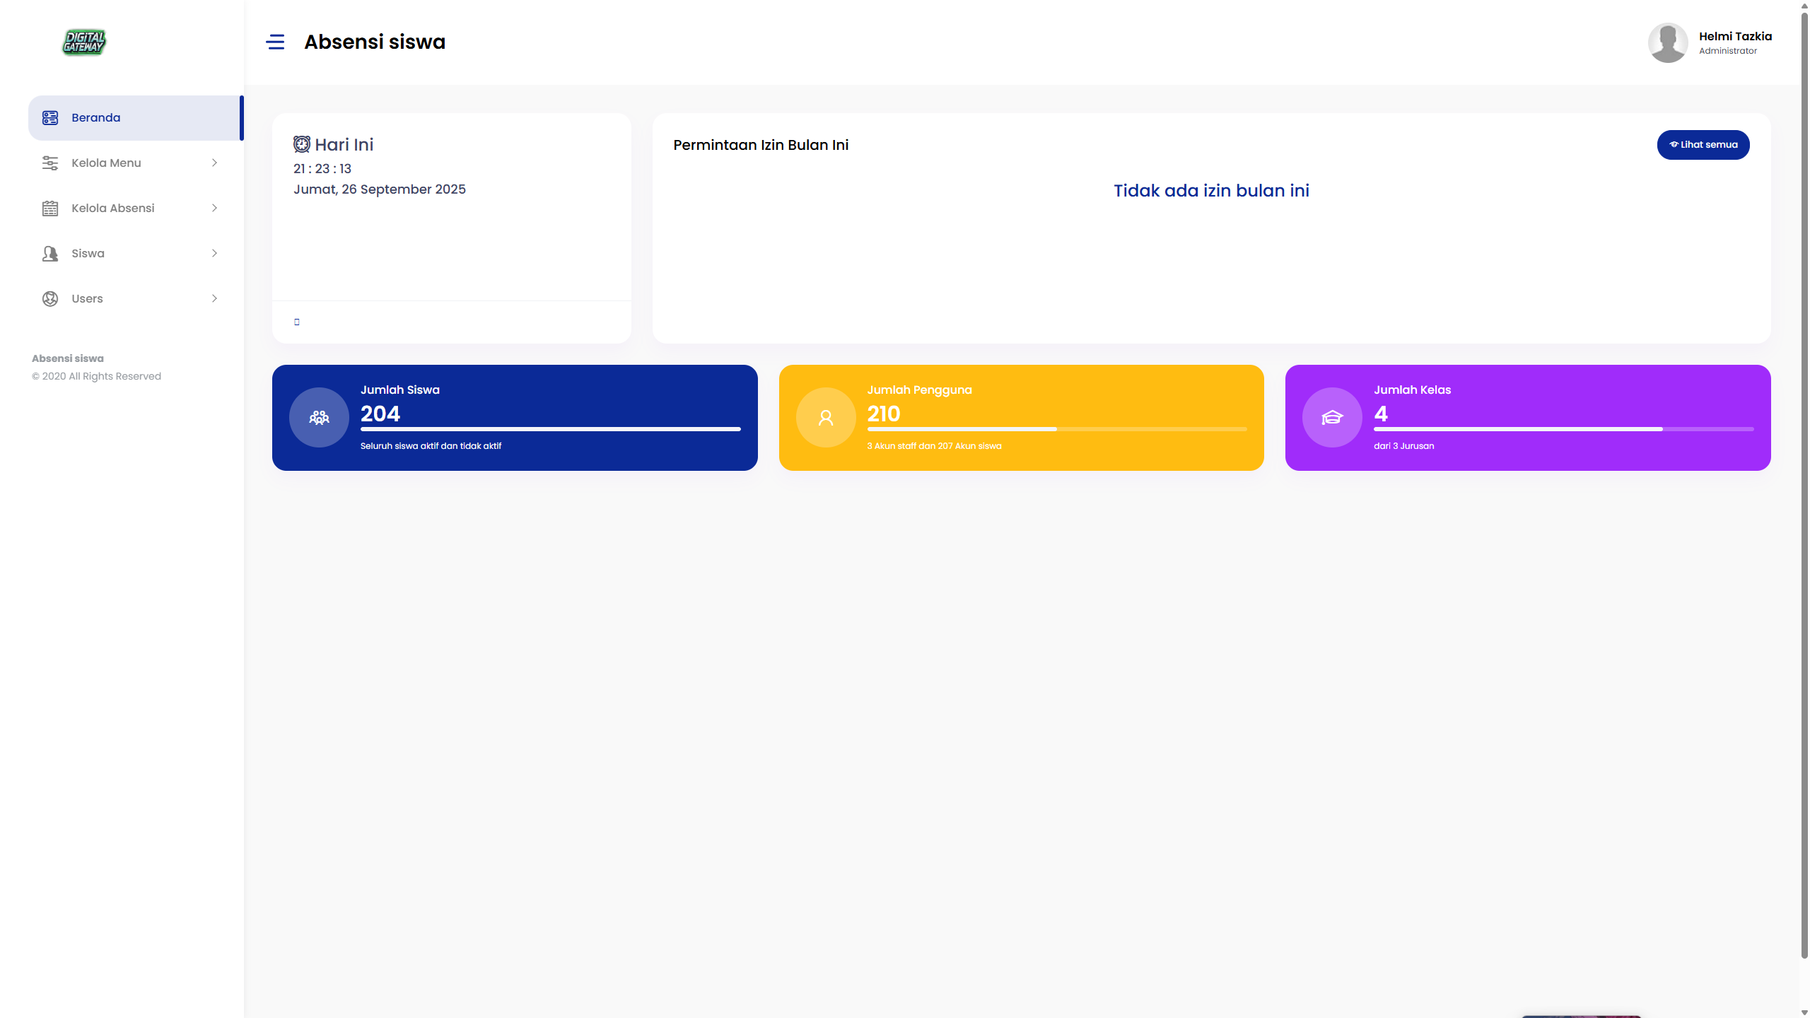
Task: Expand the Kelola Absensi chevron
Action: click(x=214, y=209)
